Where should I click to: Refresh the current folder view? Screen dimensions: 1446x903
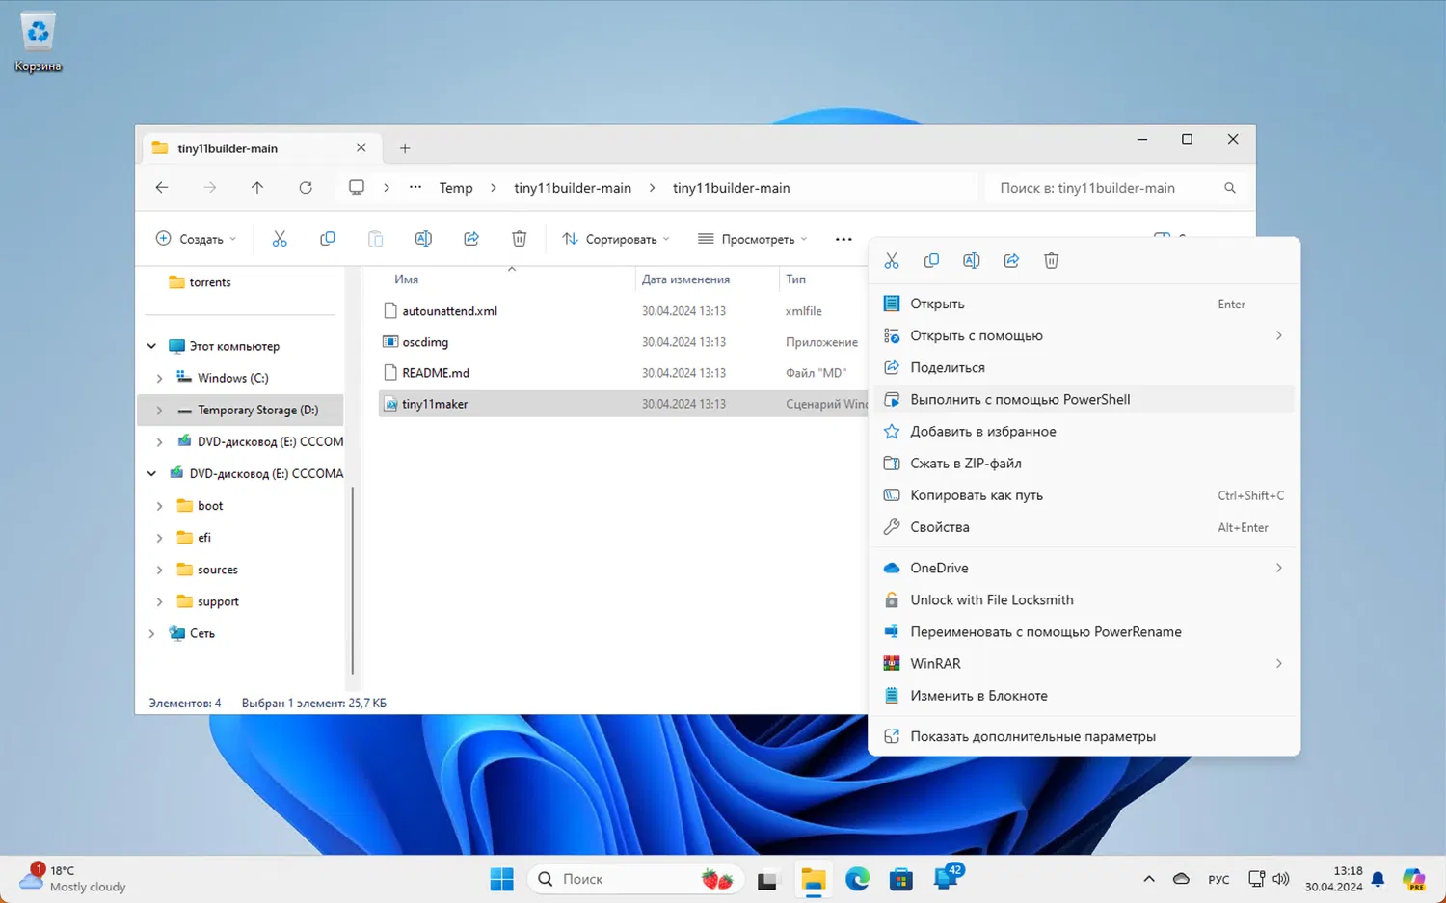click(306, 188)
